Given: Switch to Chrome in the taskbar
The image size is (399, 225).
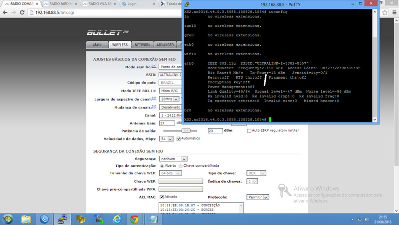Looking at the screenshot, I should click(135, 219).
